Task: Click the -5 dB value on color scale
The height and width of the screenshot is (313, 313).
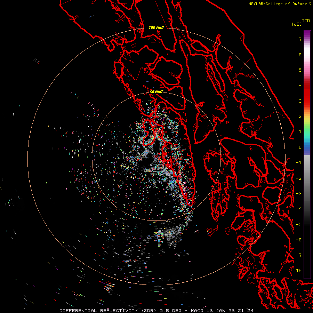Action: (299, 225)
